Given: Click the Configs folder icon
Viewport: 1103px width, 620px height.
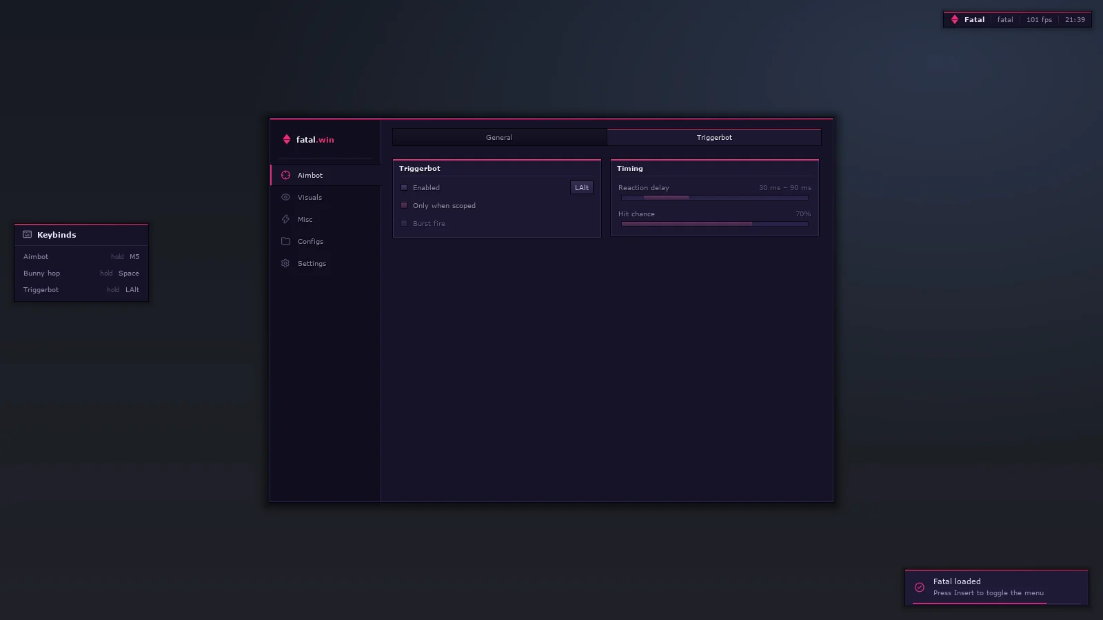Looking at the screenshot, I should (285, 241).
